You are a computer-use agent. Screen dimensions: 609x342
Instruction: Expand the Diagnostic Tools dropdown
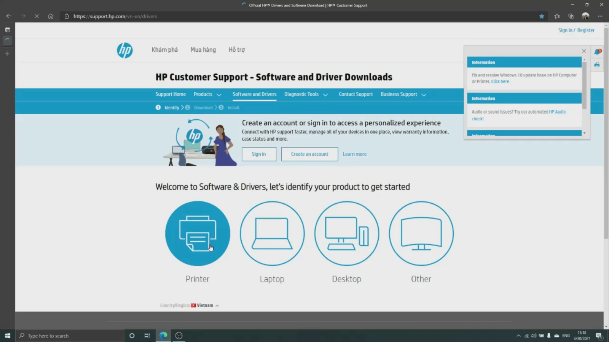click(306, 94)
